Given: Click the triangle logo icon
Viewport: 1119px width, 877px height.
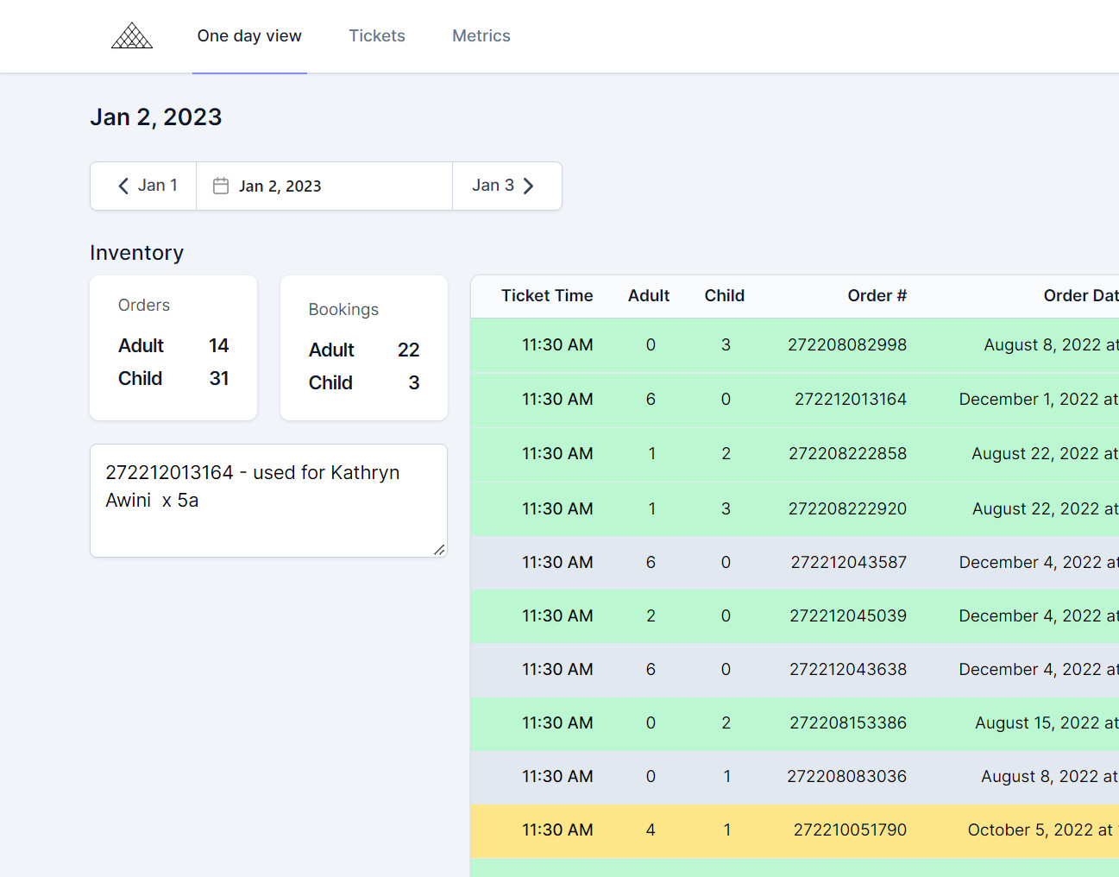Looking at the screenshot, I should pos(132,35).
